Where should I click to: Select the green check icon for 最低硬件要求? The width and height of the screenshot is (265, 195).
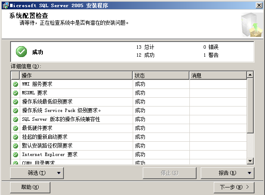16,128
